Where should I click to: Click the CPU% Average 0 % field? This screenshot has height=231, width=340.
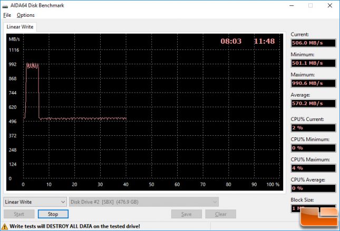point(313,188)
